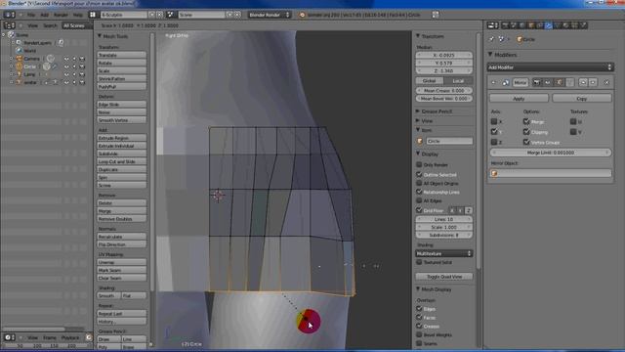625x352 pixels.
Task: Open the Render menu
Action: tap(61, 15)
